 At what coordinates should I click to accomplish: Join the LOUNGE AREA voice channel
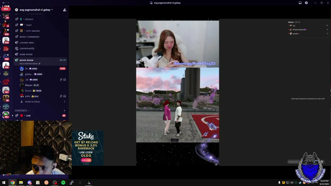pos(41,43)
